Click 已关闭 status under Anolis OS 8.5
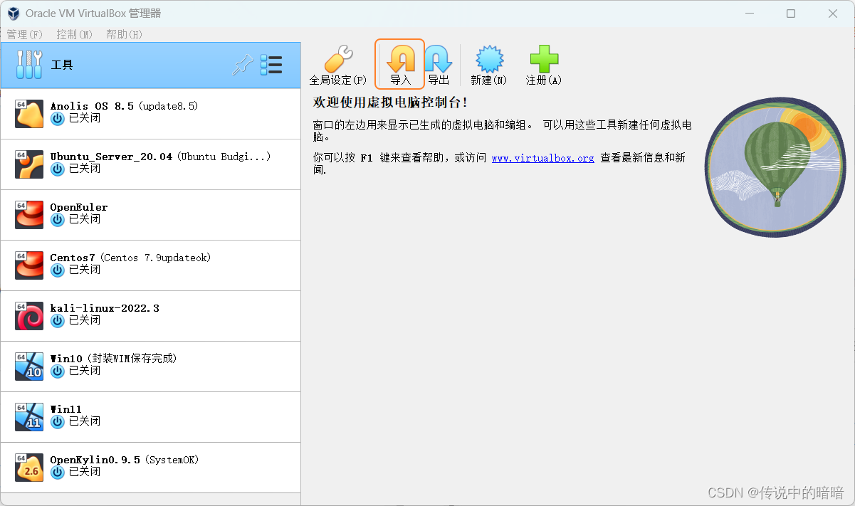 click(85, 118)
